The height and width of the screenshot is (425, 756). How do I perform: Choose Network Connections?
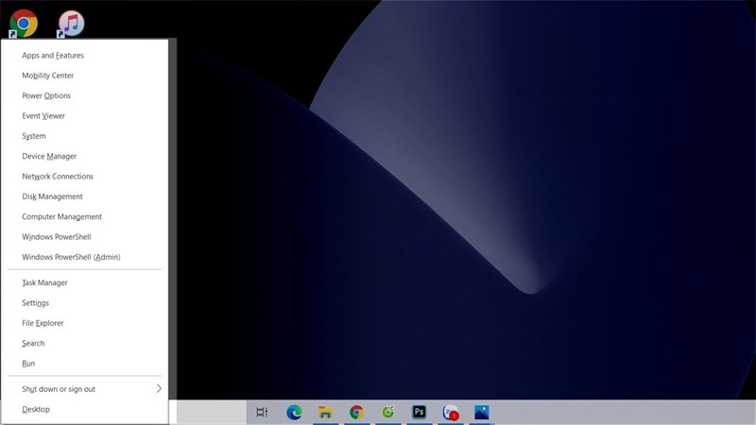[85, 177]
